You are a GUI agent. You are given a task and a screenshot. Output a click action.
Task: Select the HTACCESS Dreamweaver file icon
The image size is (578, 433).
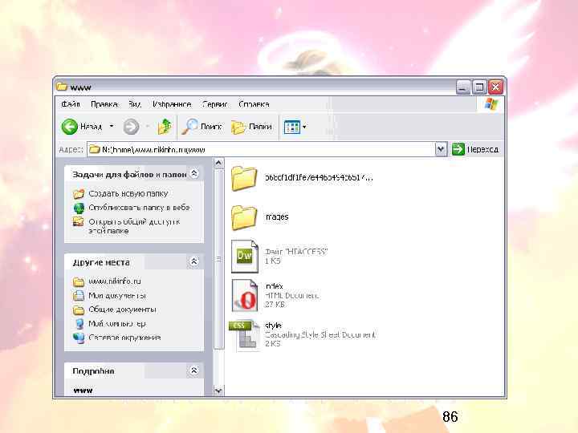(x=244, y=257)
